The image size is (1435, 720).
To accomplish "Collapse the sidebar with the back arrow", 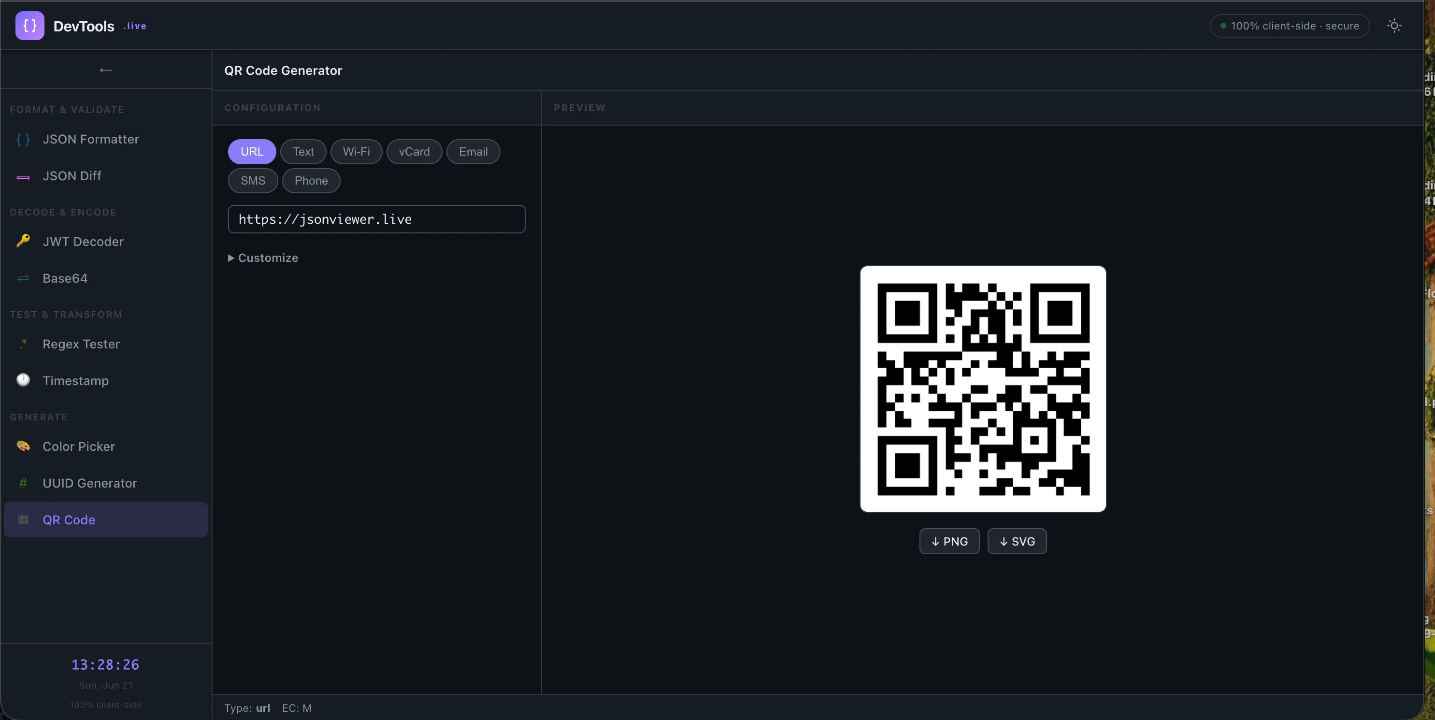I will pyautogui.click(x=106, y=70).
